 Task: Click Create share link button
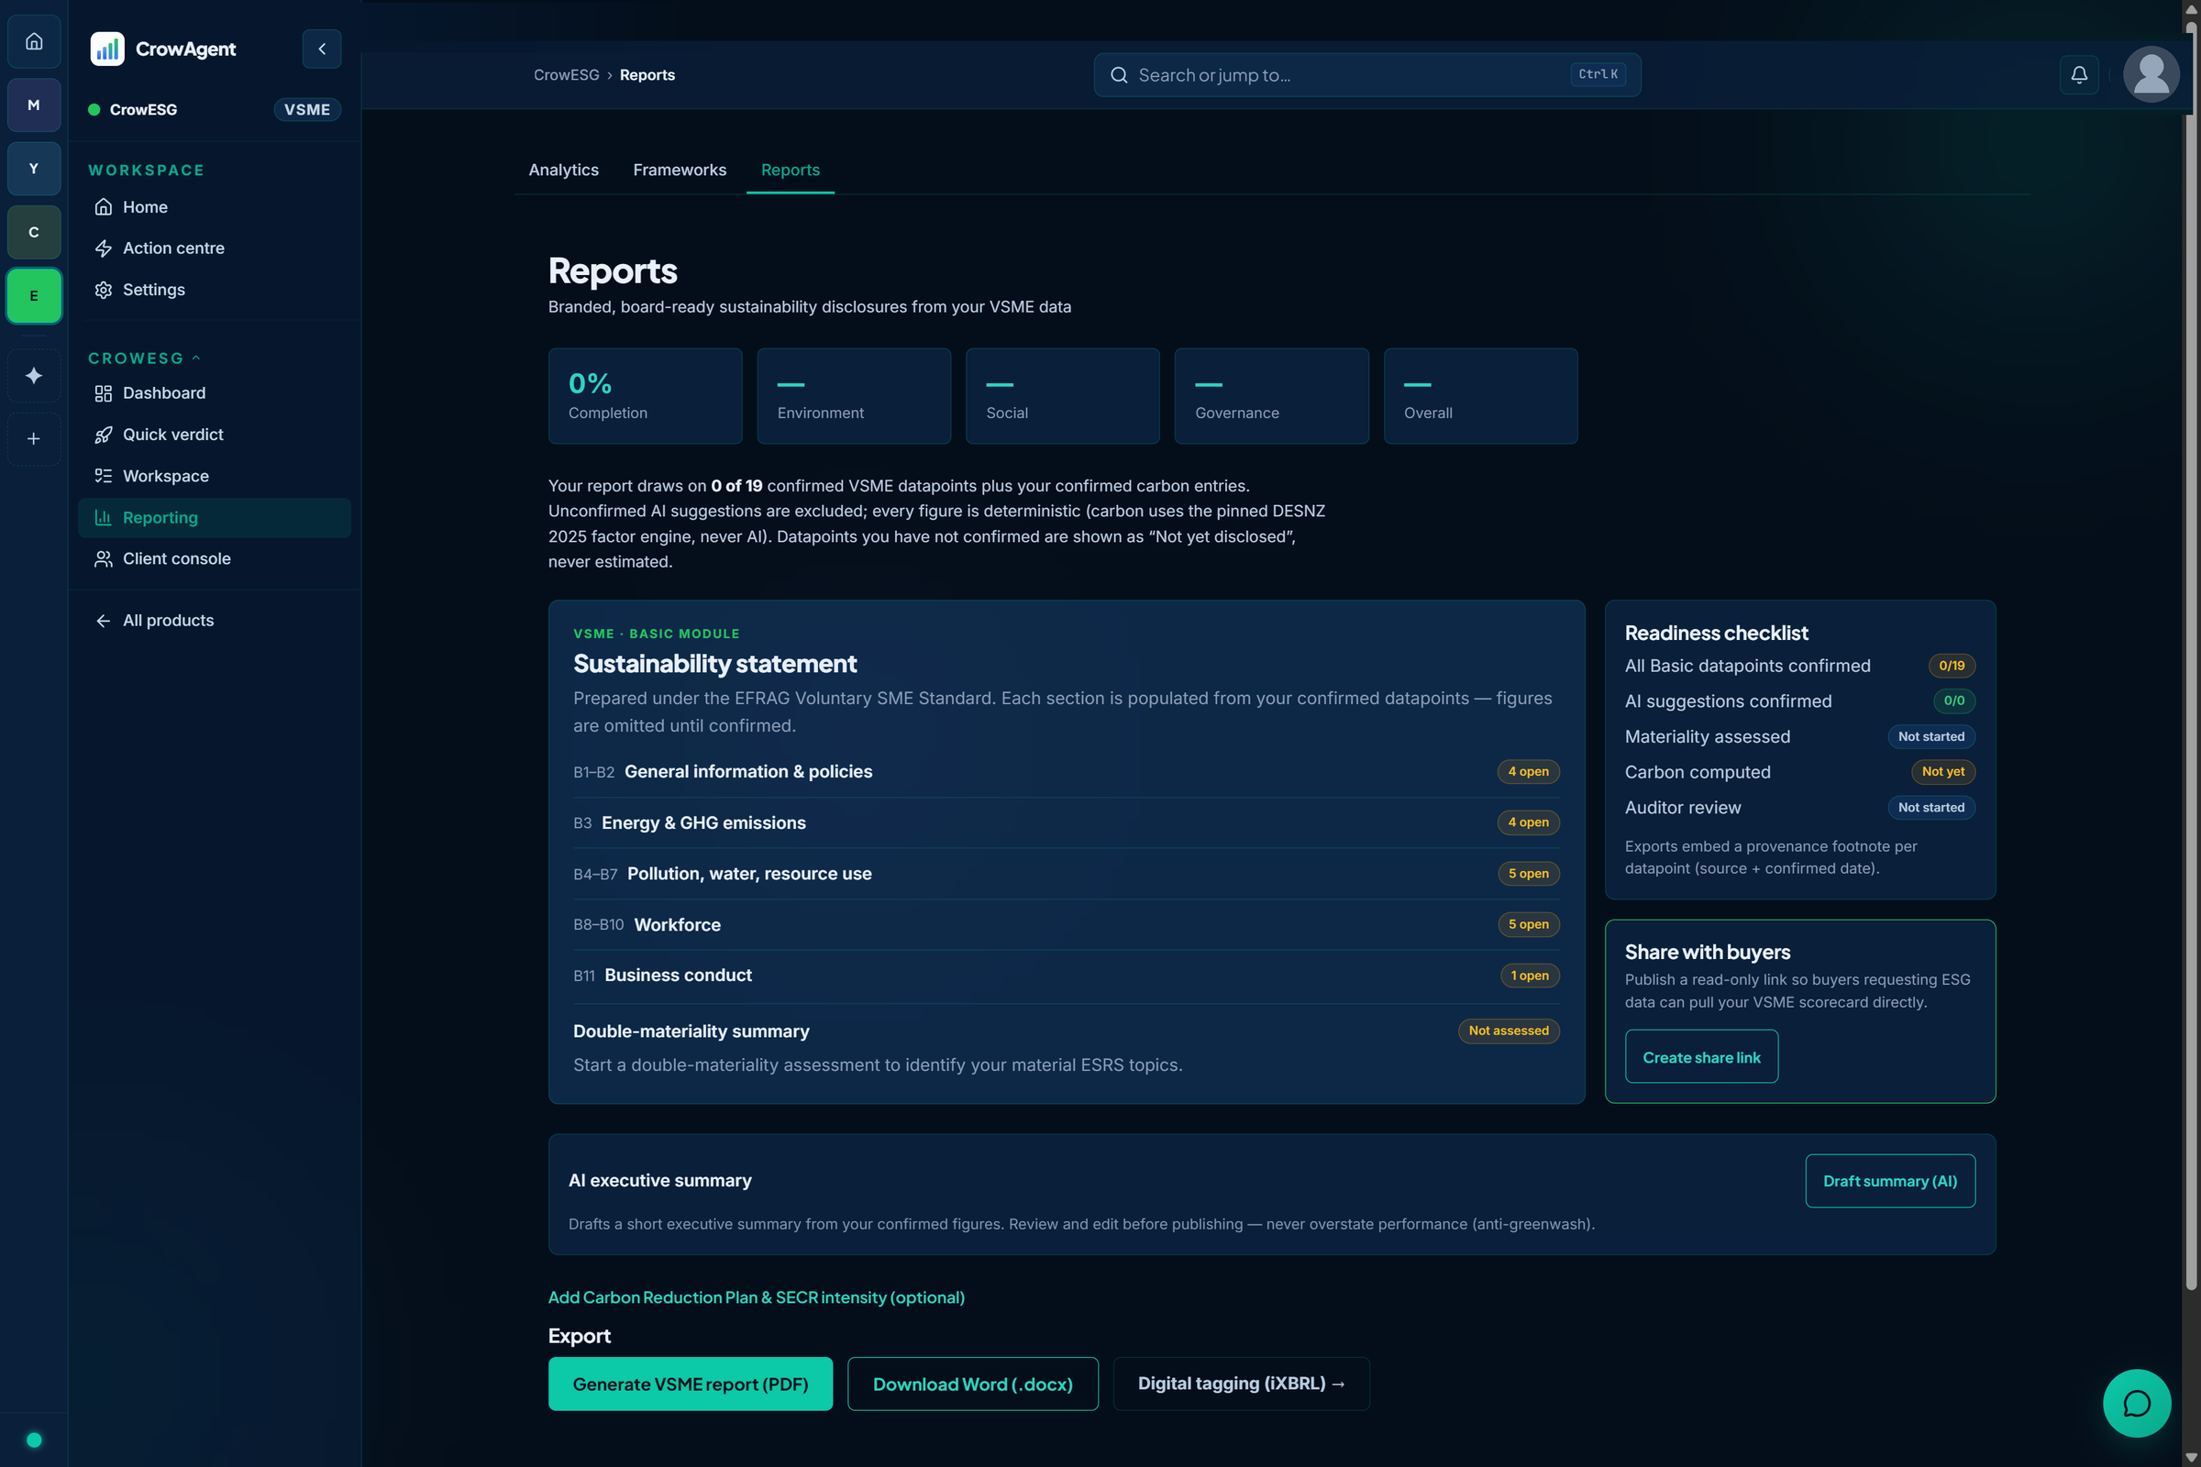tap(1701, 1057)
